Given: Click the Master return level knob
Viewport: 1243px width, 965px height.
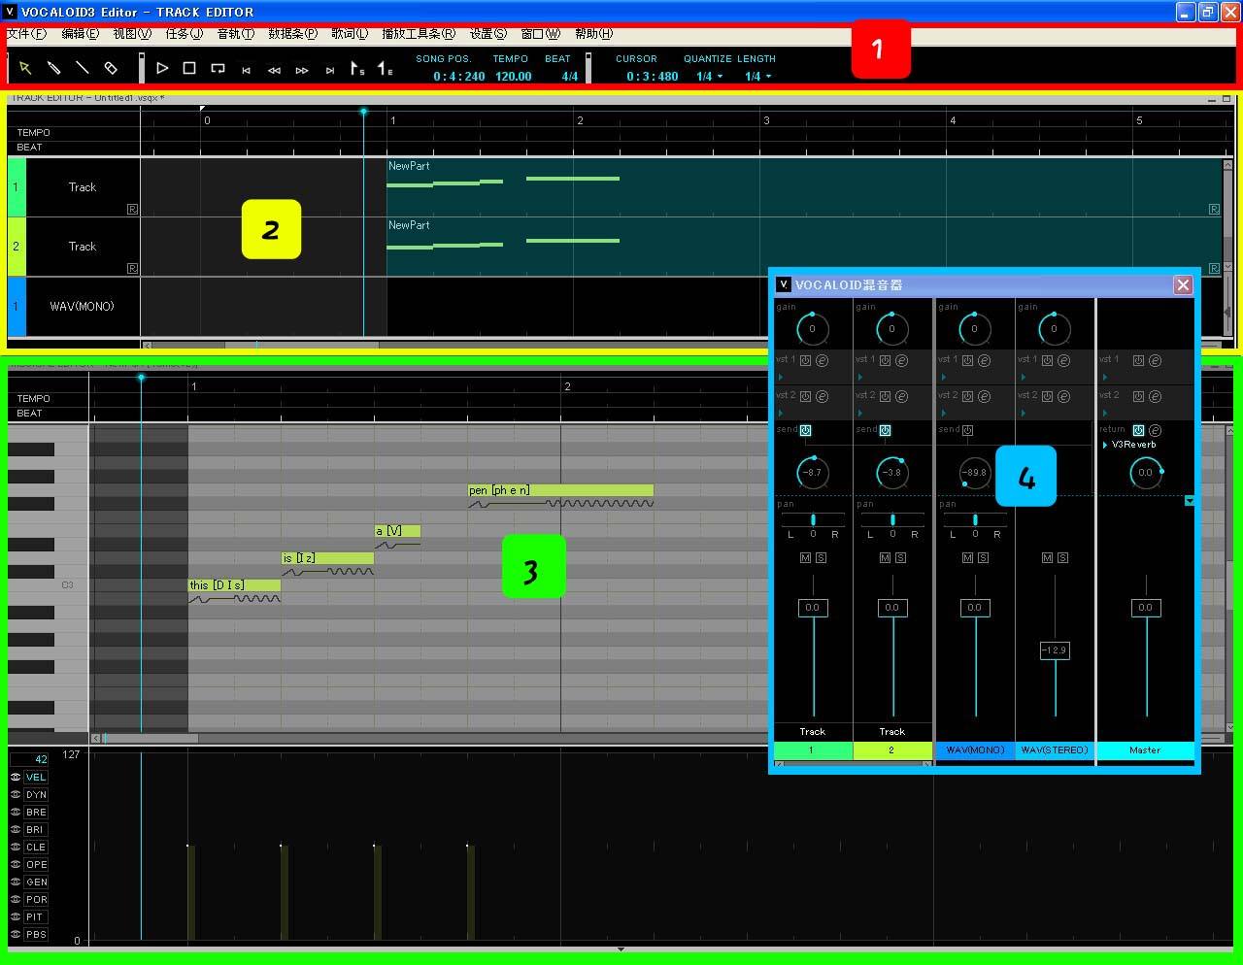Looking at the screenshot, I should [x=1146, y=473].
